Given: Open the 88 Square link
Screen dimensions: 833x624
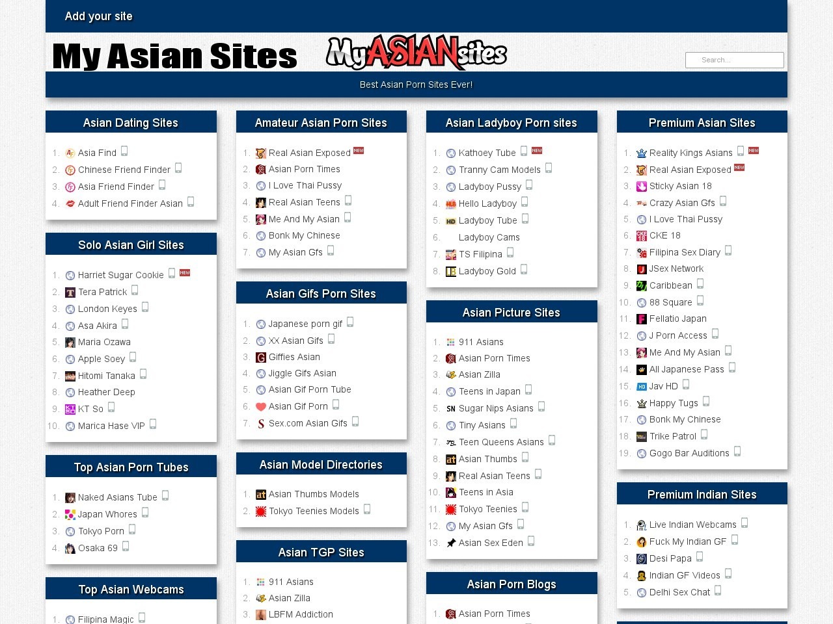Looking at the screenshot, I should click(670, 302).
